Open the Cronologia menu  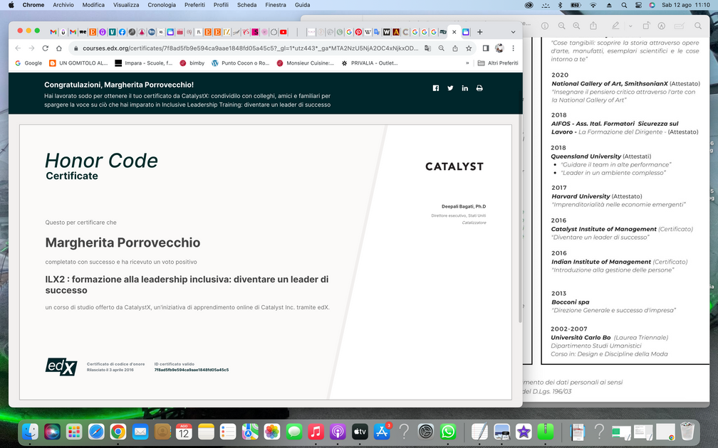coord(162,5)
